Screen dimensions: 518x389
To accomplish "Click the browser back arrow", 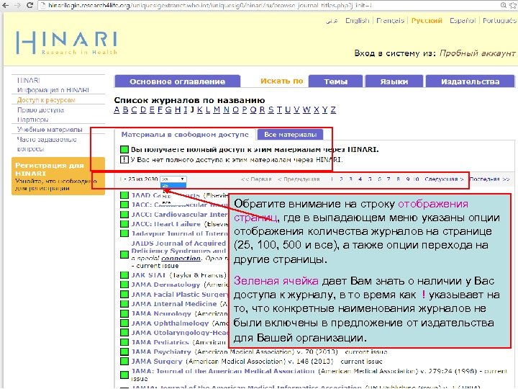I will 6,5.
